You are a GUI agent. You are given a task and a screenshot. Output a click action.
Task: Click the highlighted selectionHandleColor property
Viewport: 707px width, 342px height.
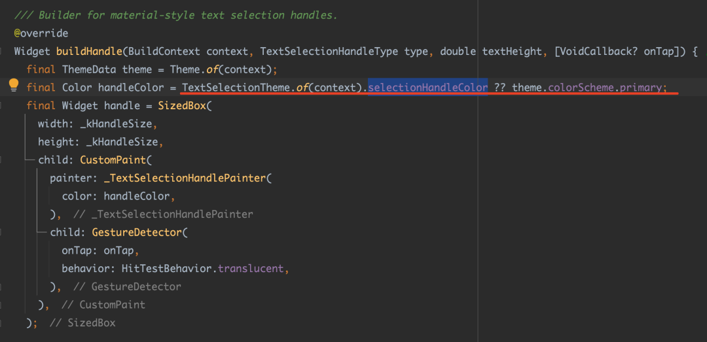pyautogui.click(x=427, y=87)
